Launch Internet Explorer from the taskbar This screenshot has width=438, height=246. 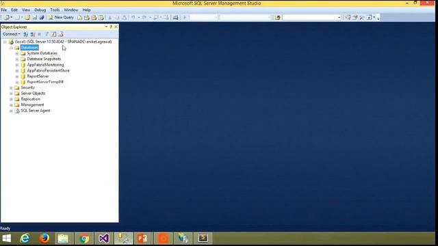[25, 238]
